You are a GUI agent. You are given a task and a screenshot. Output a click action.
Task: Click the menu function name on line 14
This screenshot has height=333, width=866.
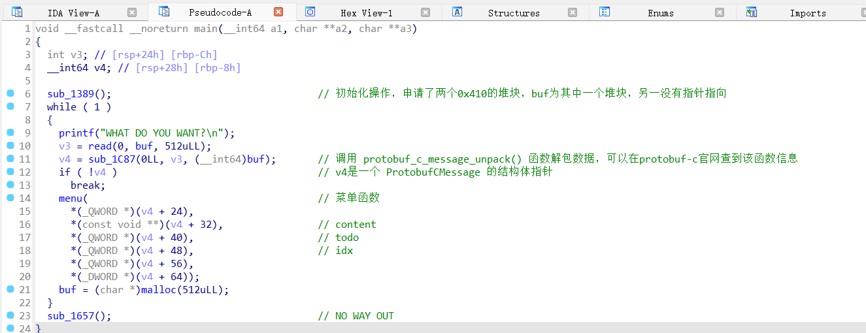click(71, 198)
